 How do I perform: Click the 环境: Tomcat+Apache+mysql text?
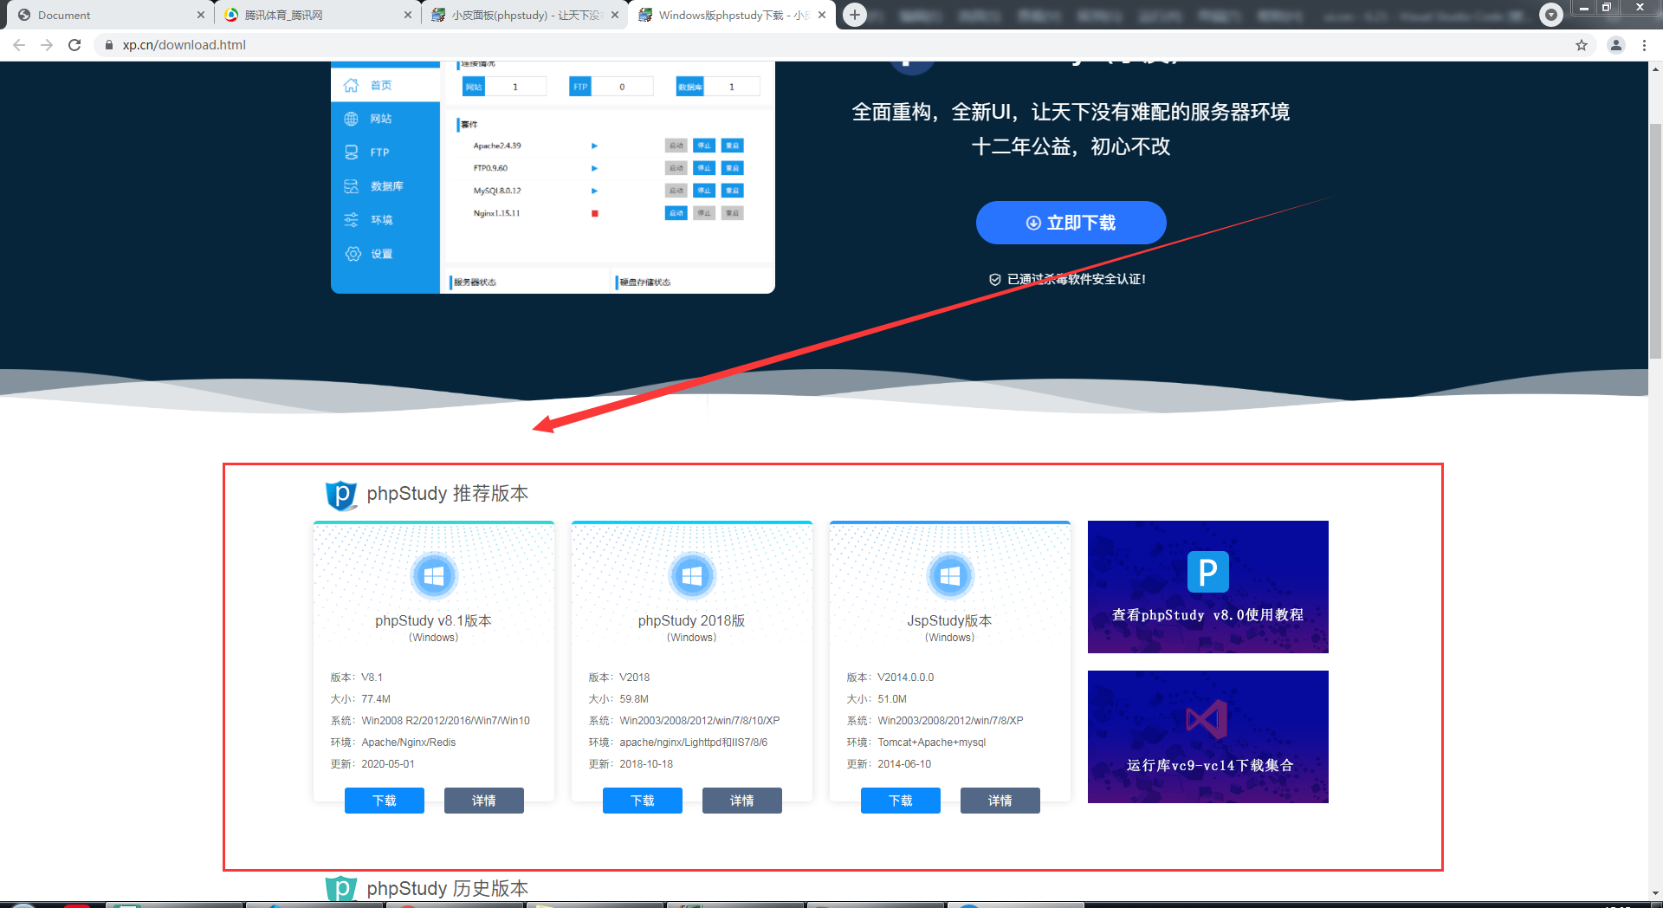916,743
